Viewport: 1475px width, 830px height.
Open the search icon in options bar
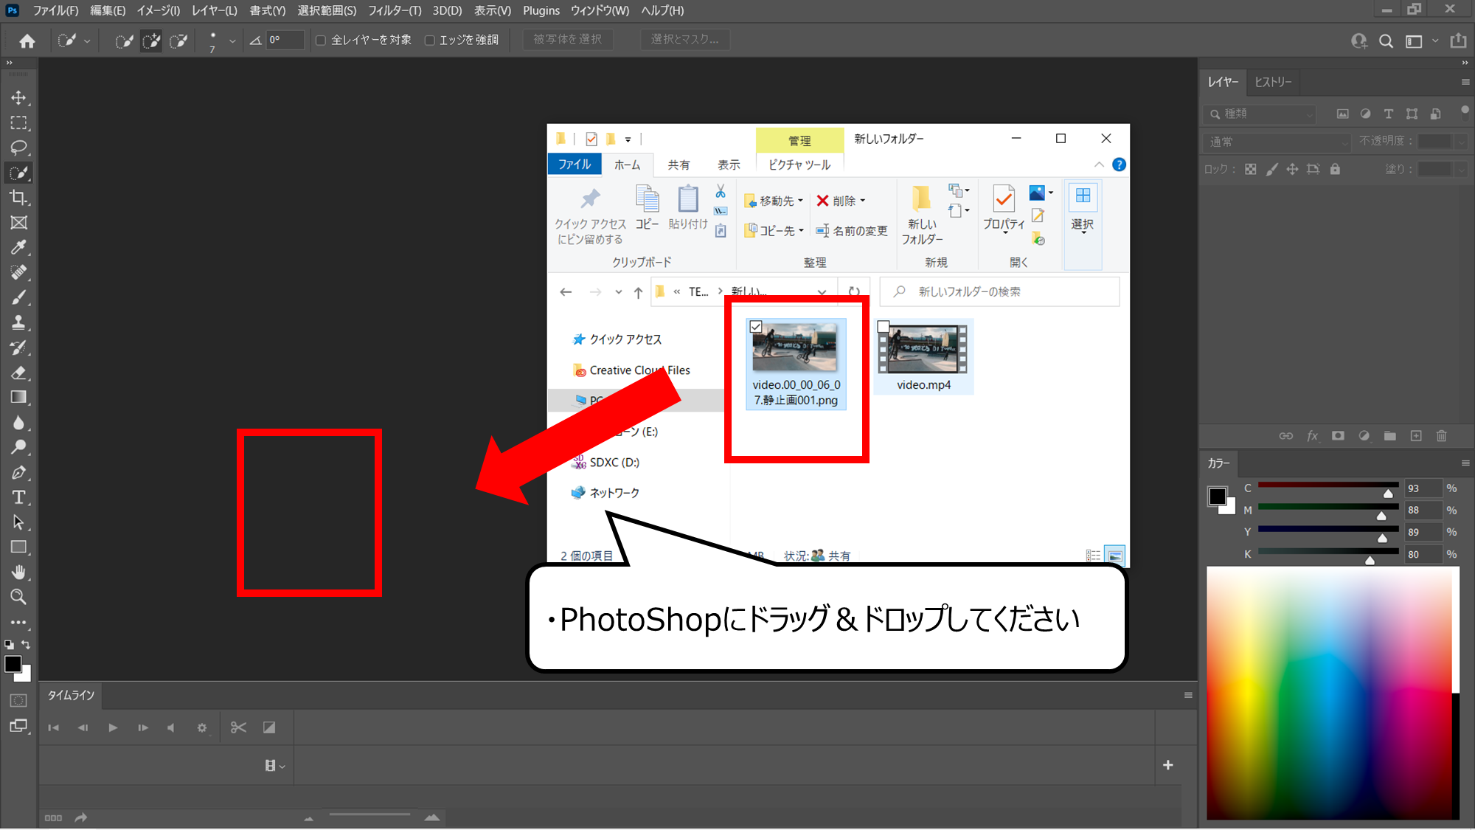tap(1386, 41)
